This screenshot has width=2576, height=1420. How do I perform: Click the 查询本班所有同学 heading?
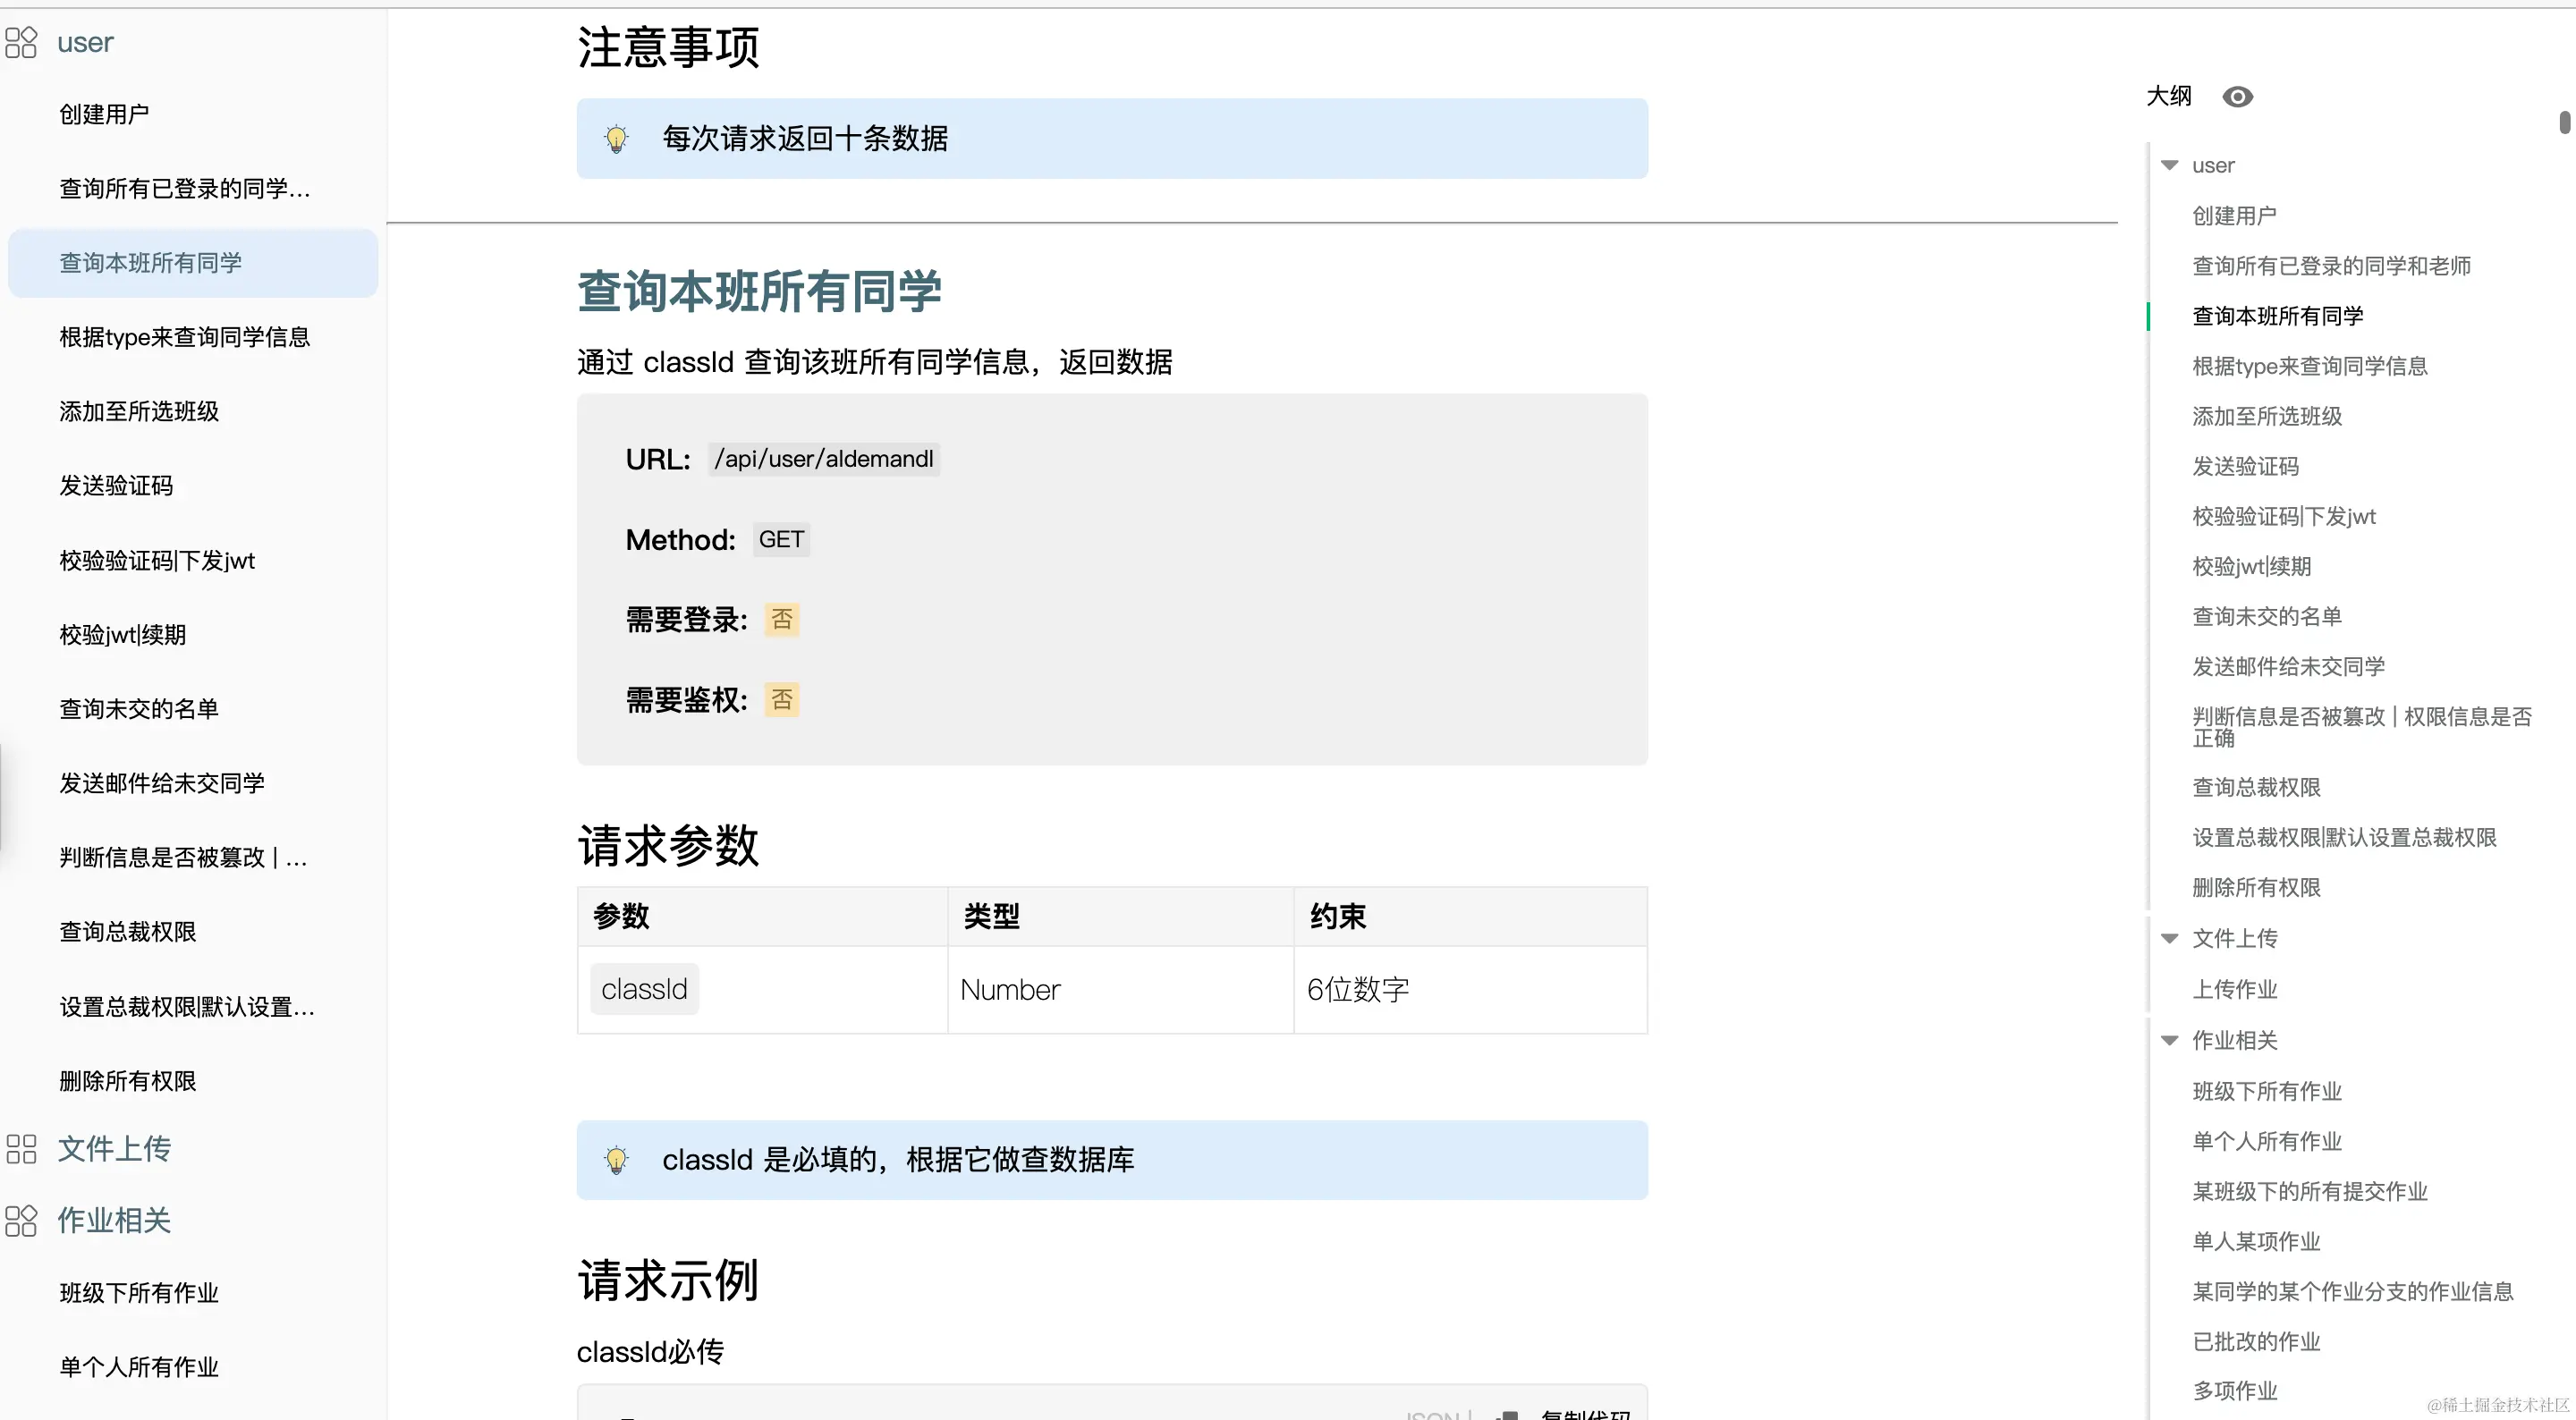(x=759, y=292)
